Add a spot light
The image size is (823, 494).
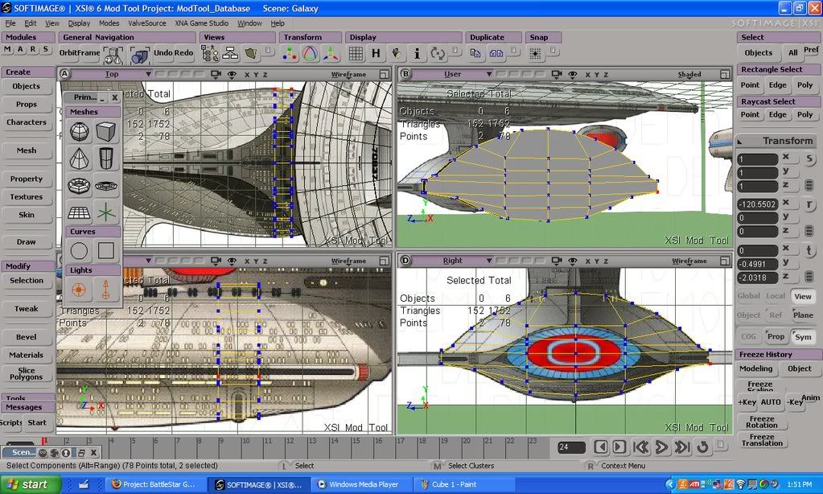[x=106, y=290]
